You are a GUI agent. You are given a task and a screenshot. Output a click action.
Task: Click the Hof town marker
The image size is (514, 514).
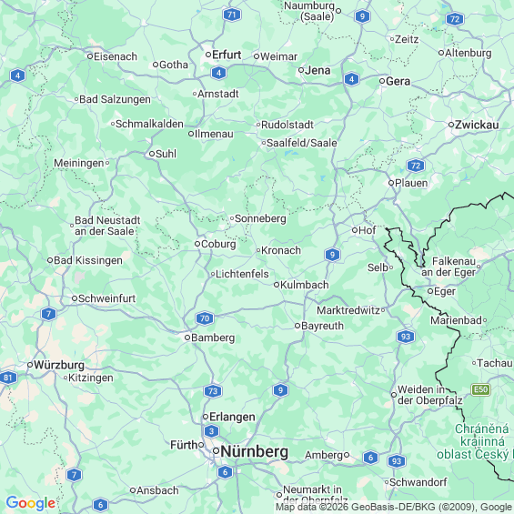(355, 230)
